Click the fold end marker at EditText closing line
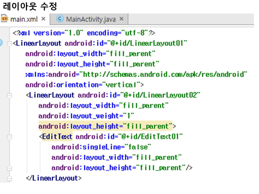This screenshot has height=194, width=259. 10,168
